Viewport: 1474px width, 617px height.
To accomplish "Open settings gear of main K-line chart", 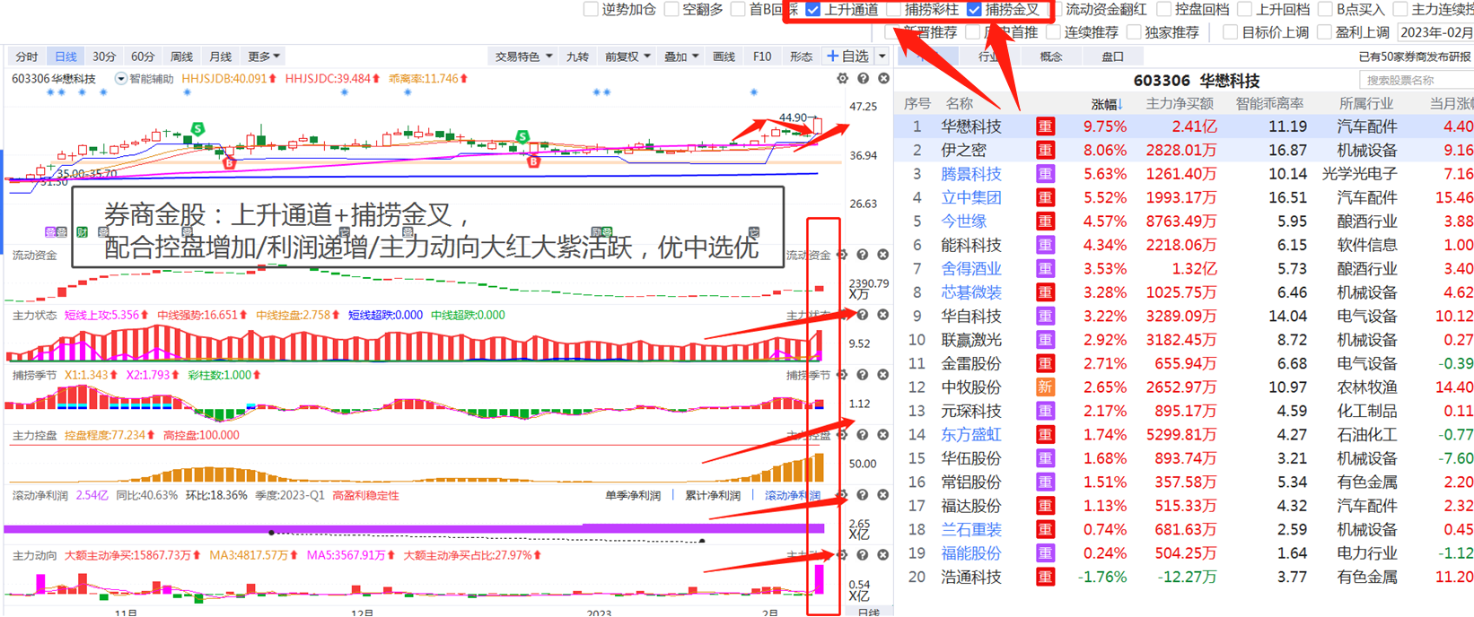I will point(842,79).
